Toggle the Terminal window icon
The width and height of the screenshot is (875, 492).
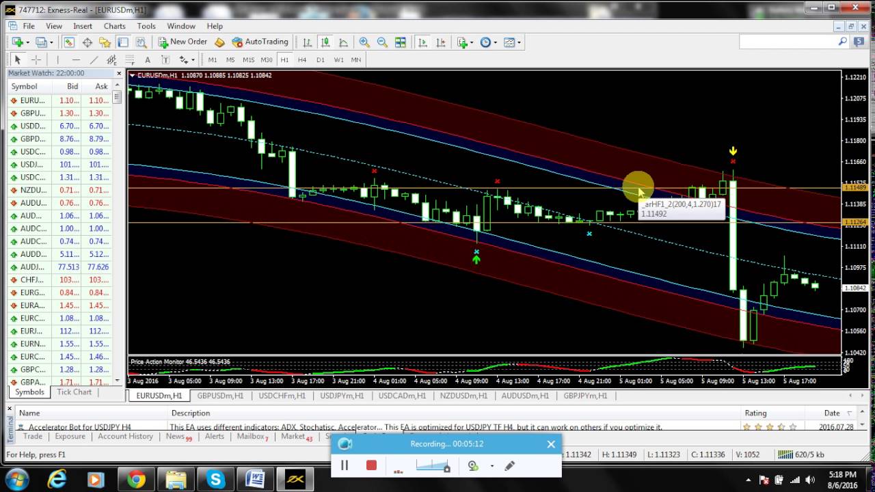[x=122, y=42]
